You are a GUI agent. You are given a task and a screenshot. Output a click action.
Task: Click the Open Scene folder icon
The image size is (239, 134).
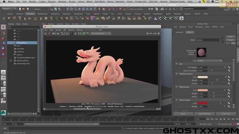pos(24,9)
